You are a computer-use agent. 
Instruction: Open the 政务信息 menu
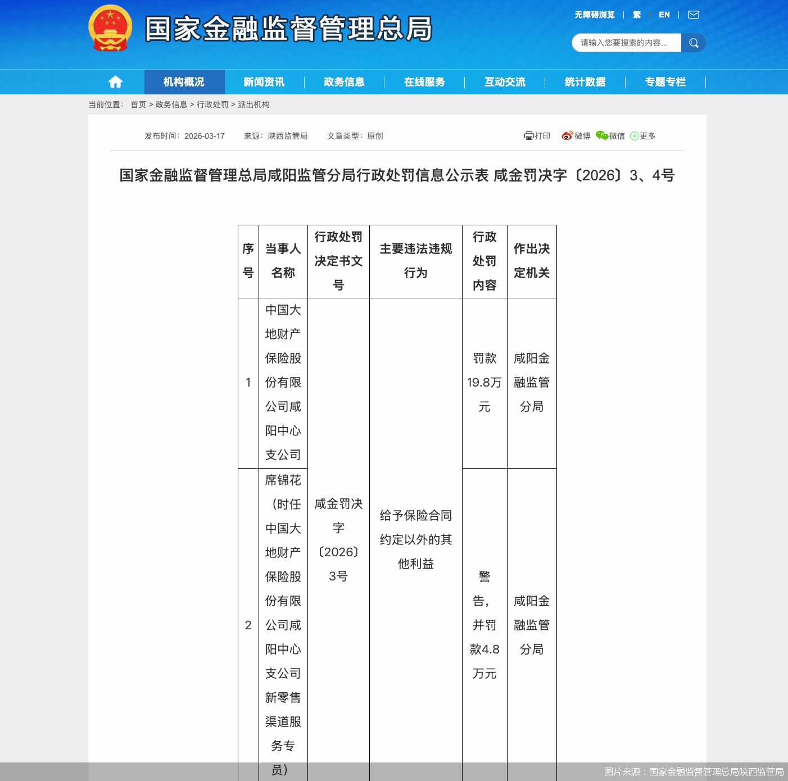tap(343, 81)
